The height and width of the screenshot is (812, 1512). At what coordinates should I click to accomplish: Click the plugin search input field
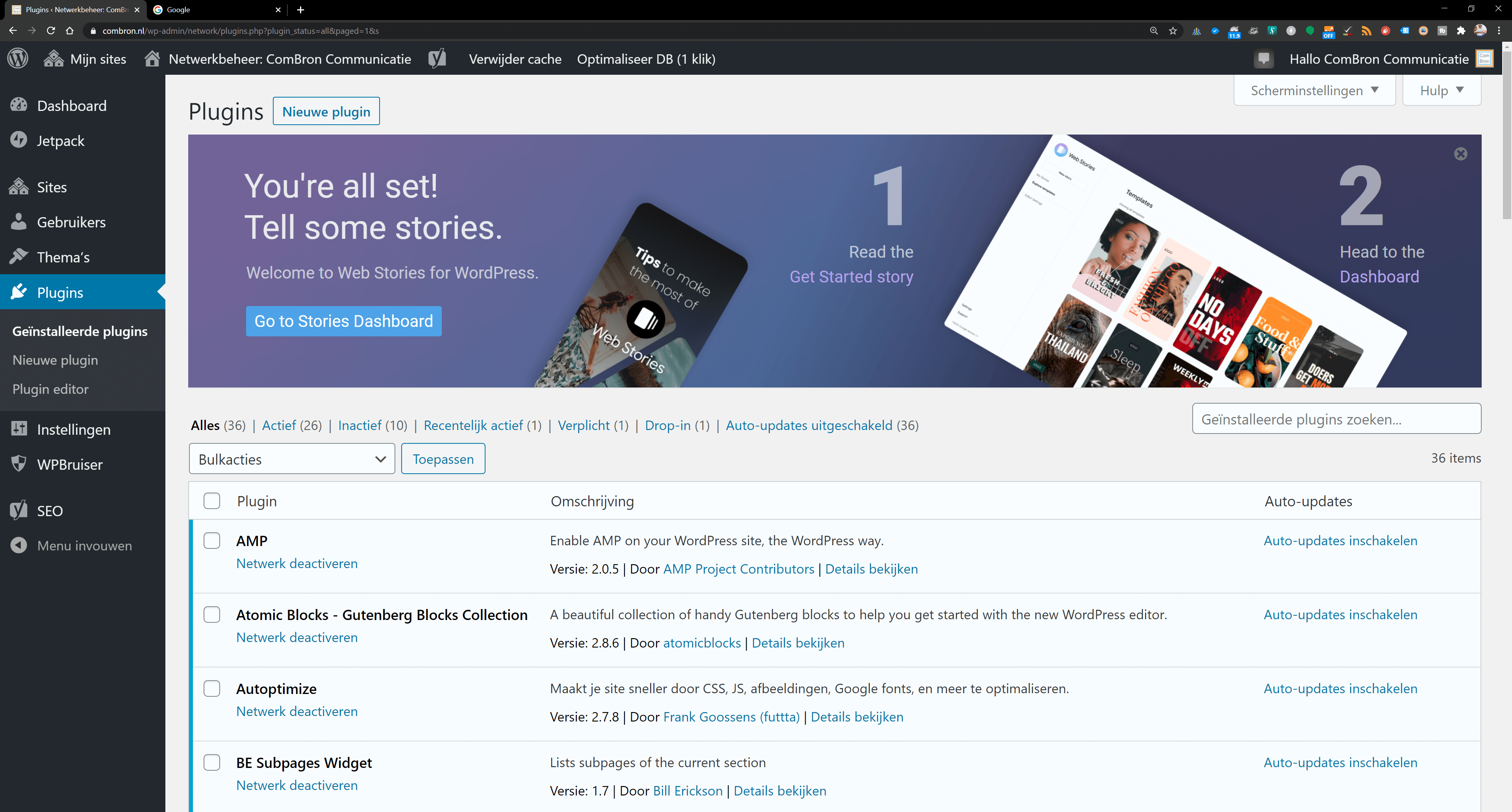pos(1336,419)
